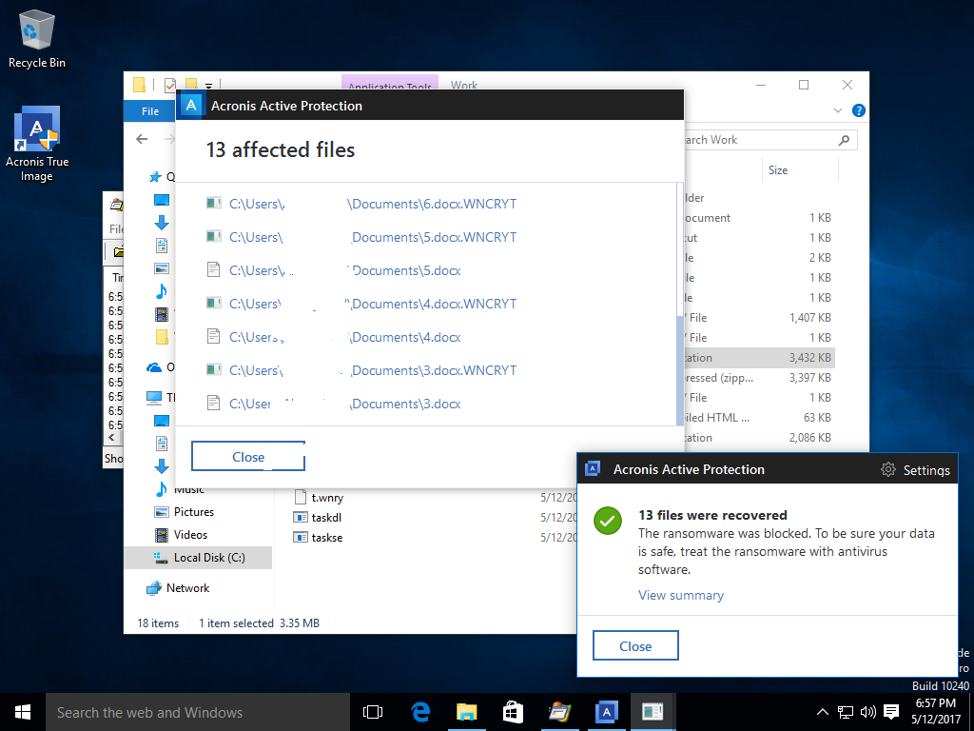Click the Acronis logo in affected files dialog title
Viewport: 974px width, 731px height.
point(191,105)
